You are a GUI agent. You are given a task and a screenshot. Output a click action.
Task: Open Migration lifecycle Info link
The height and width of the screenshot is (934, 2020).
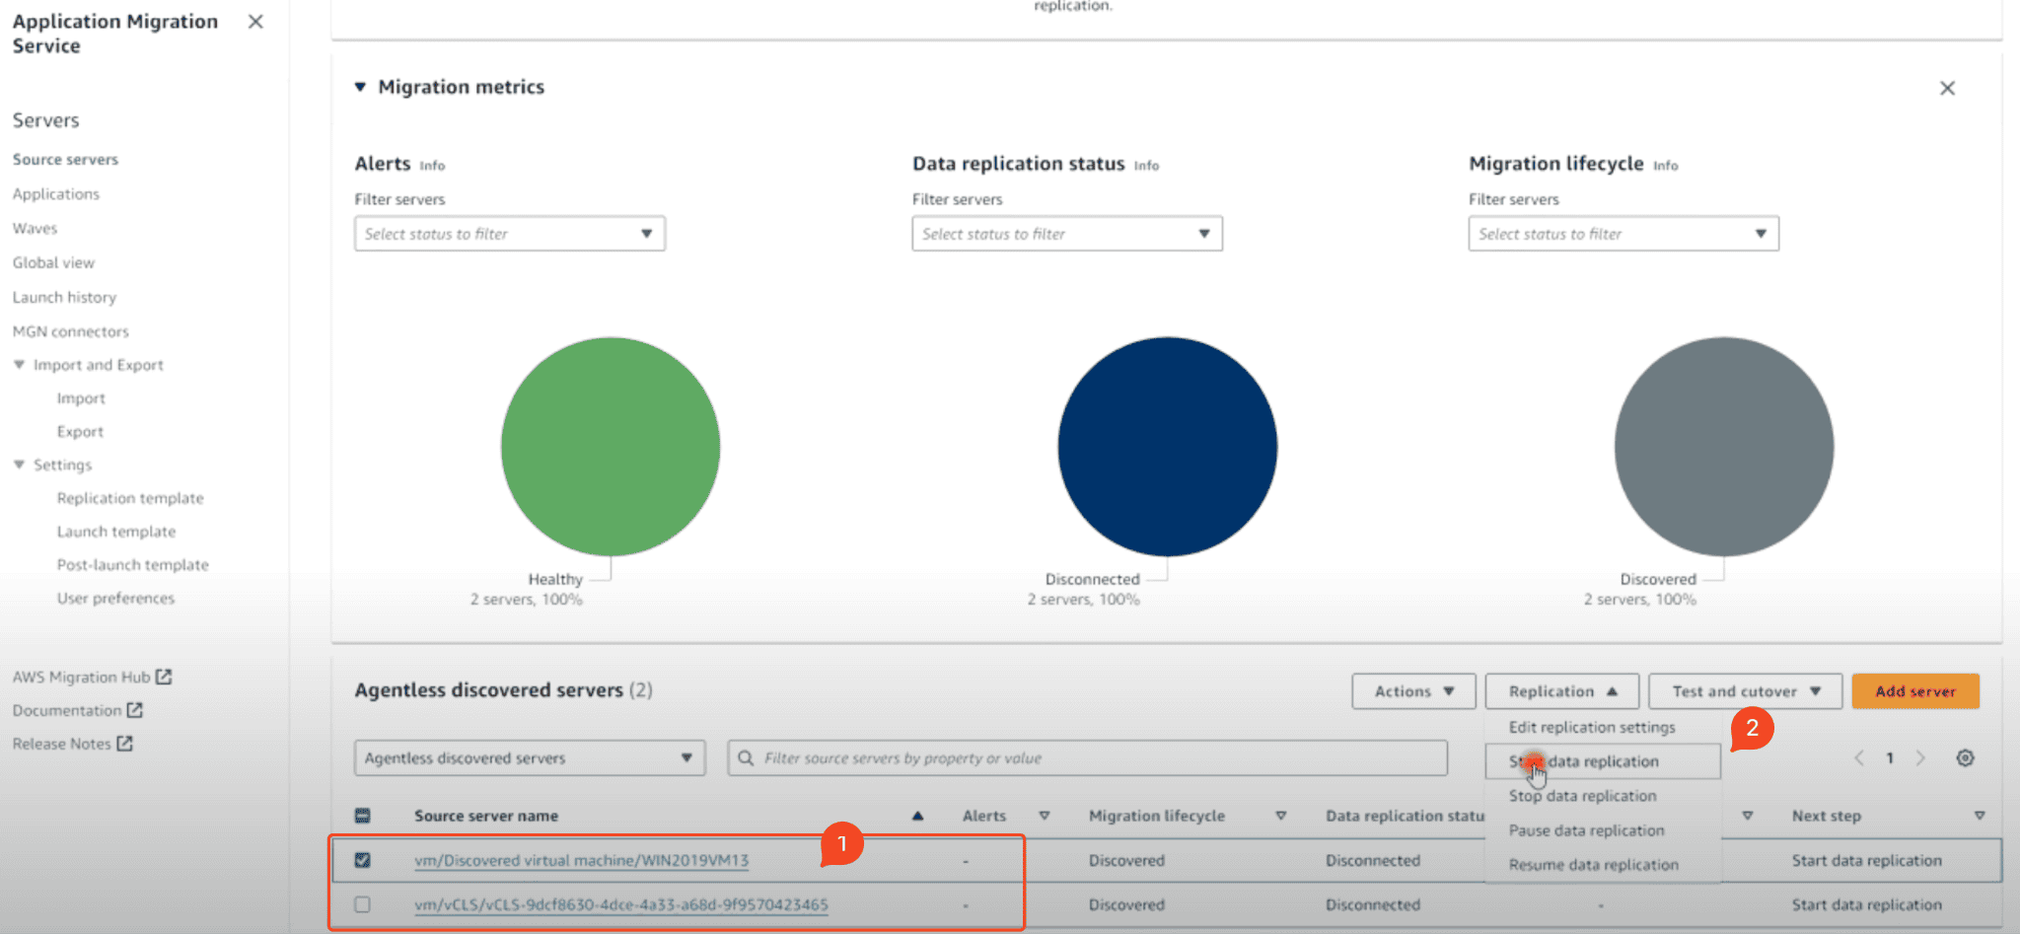click(x=1665, y=166)
